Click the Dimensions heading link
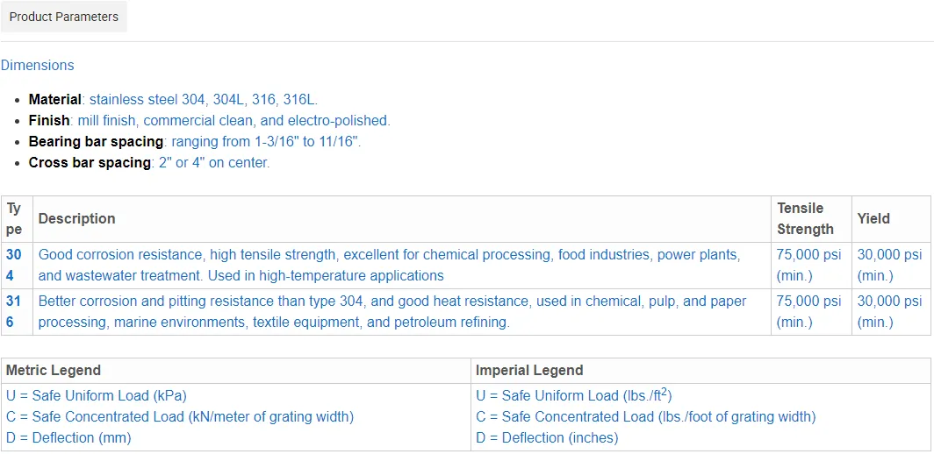Screen dimensions: 934x454 tap(38, 65)
